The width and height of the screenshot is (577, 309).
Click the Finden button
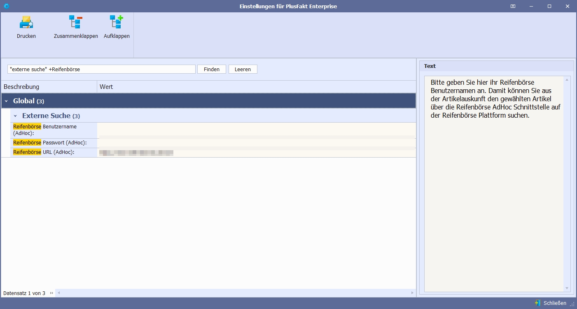coord(212,69)
